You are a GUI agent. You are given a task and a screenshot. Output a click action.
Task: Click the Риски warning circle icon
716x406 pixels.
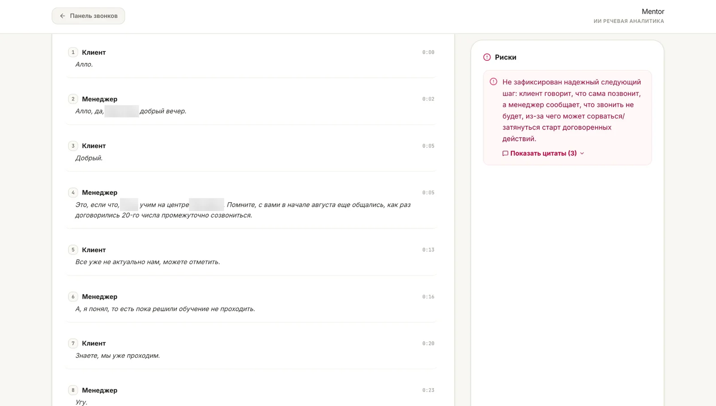(487, 57)
